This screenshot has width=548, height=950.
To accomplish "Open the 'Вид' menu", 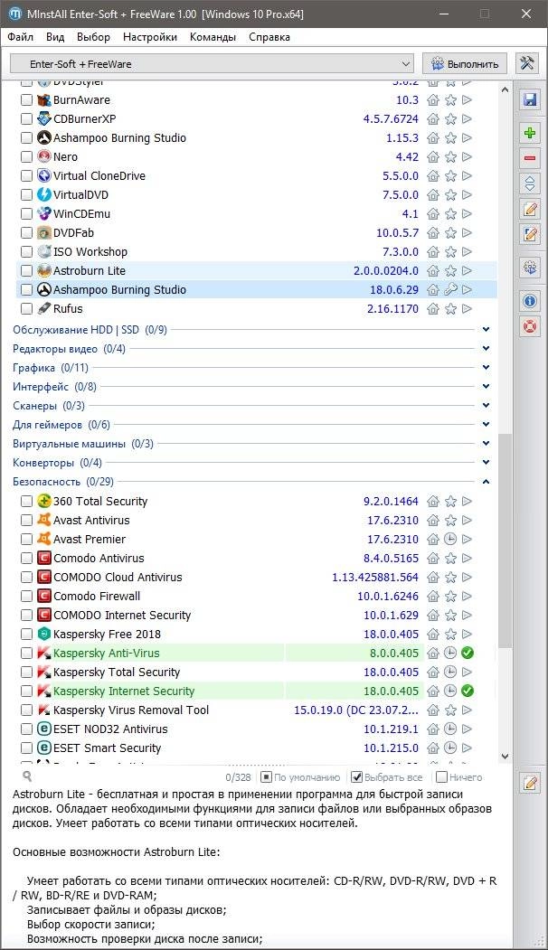I will tap(55, 37).
